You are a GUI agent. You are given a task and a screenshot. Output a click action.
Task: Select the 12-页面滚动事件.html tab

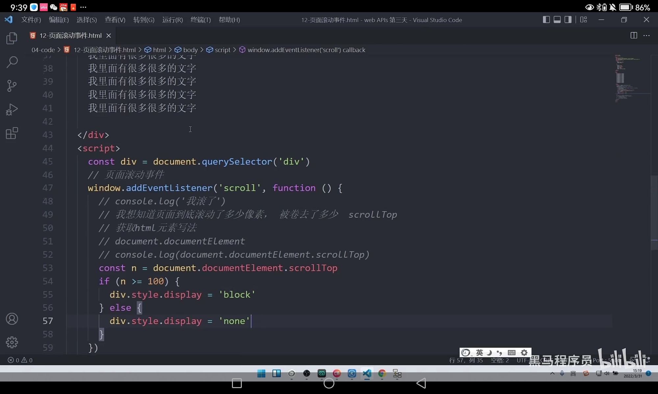coord(70,35)
